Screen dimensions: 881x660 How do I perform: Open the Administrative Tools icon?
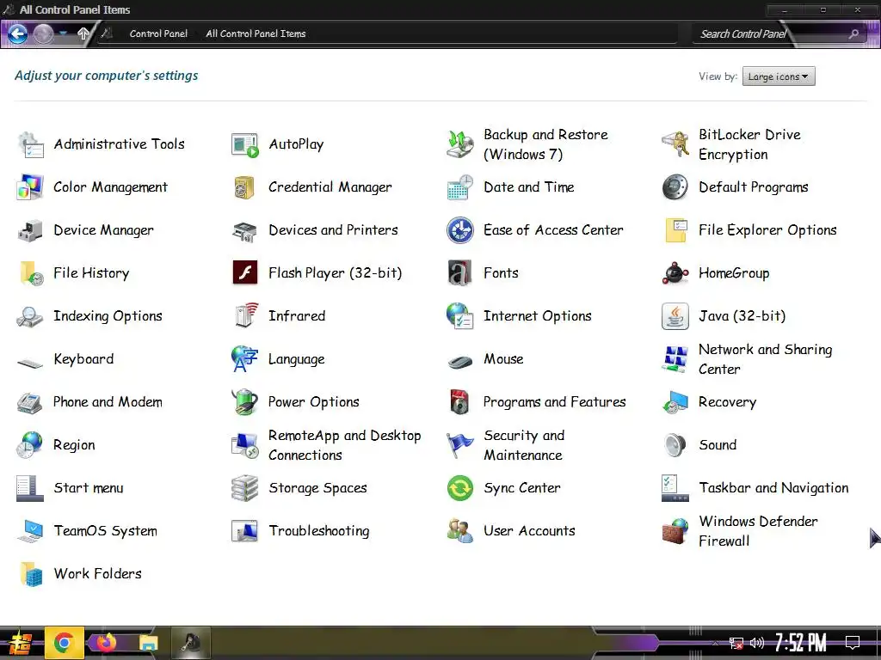tap(30, 144)
